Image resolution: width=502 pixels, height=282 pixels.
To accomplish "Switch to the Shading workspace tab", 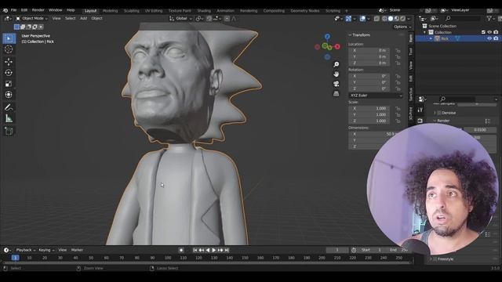I will pyautogui.click(x=204, y=11).
